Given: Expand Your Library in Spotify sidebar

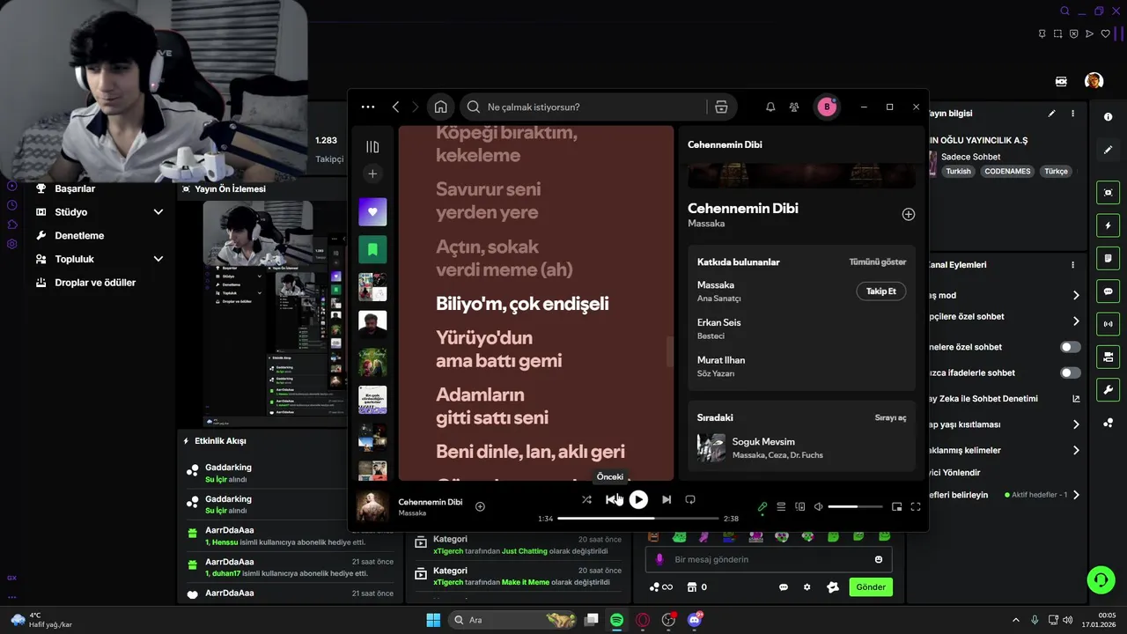Looking at the screenshot, I should click(372, 147).
